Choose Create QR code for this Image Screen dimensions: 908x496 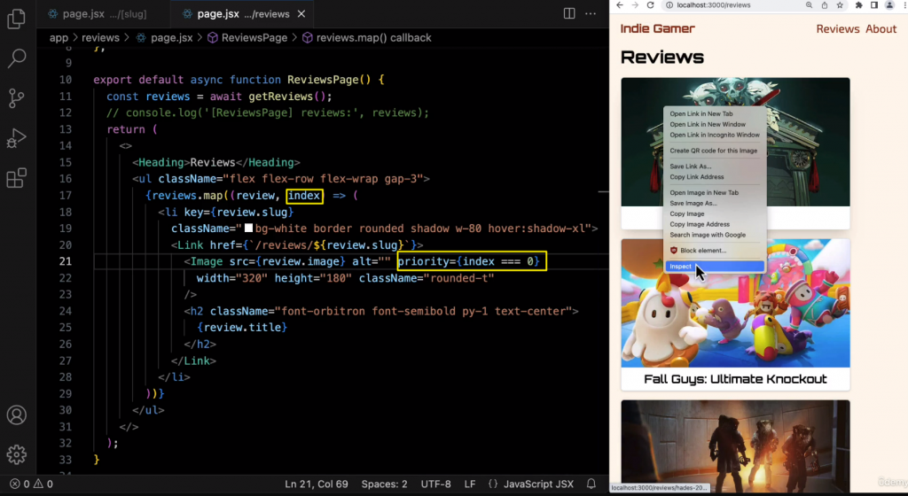point(714,151)
